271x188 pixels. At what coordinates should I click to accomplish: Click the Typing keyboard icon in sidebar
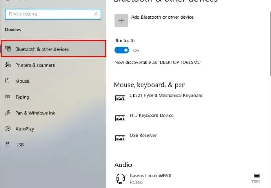pyautogui.click(x=7, y=96)
